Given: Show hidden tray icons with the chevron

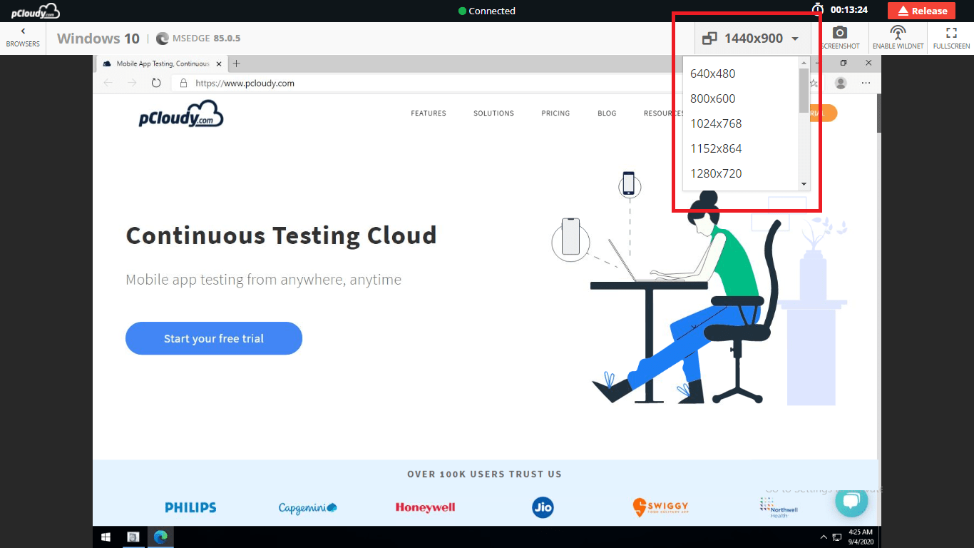Looking at the screenshot, I should 824,537.
